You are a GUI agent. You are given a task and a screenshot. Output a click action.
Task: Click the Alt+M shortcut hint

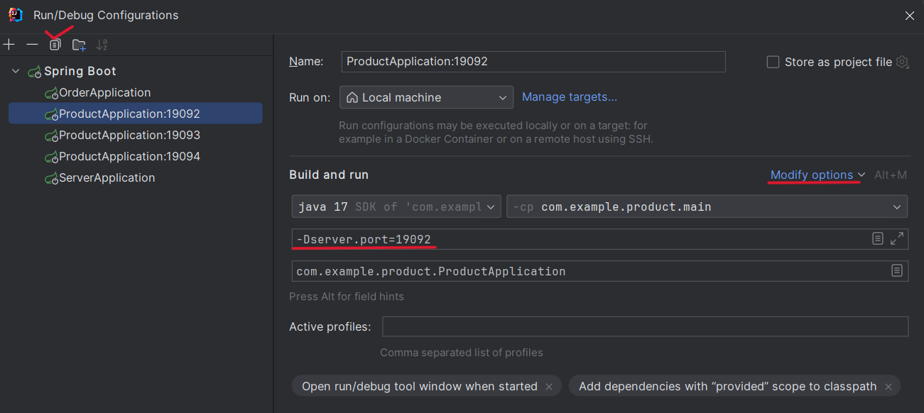(891, 175)
